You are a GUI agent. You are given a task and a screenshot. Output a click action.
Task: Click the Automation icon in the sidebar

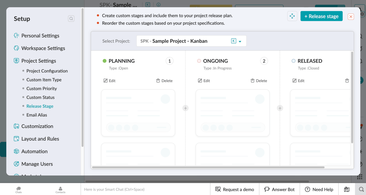tap(16, 151)
